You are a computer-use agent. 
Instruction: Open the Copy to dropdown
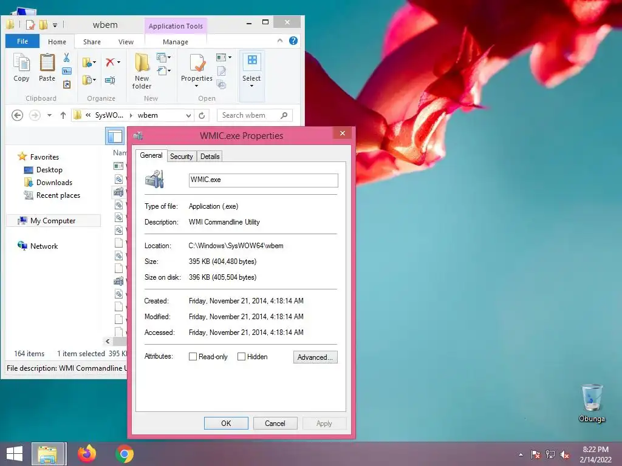89,80
